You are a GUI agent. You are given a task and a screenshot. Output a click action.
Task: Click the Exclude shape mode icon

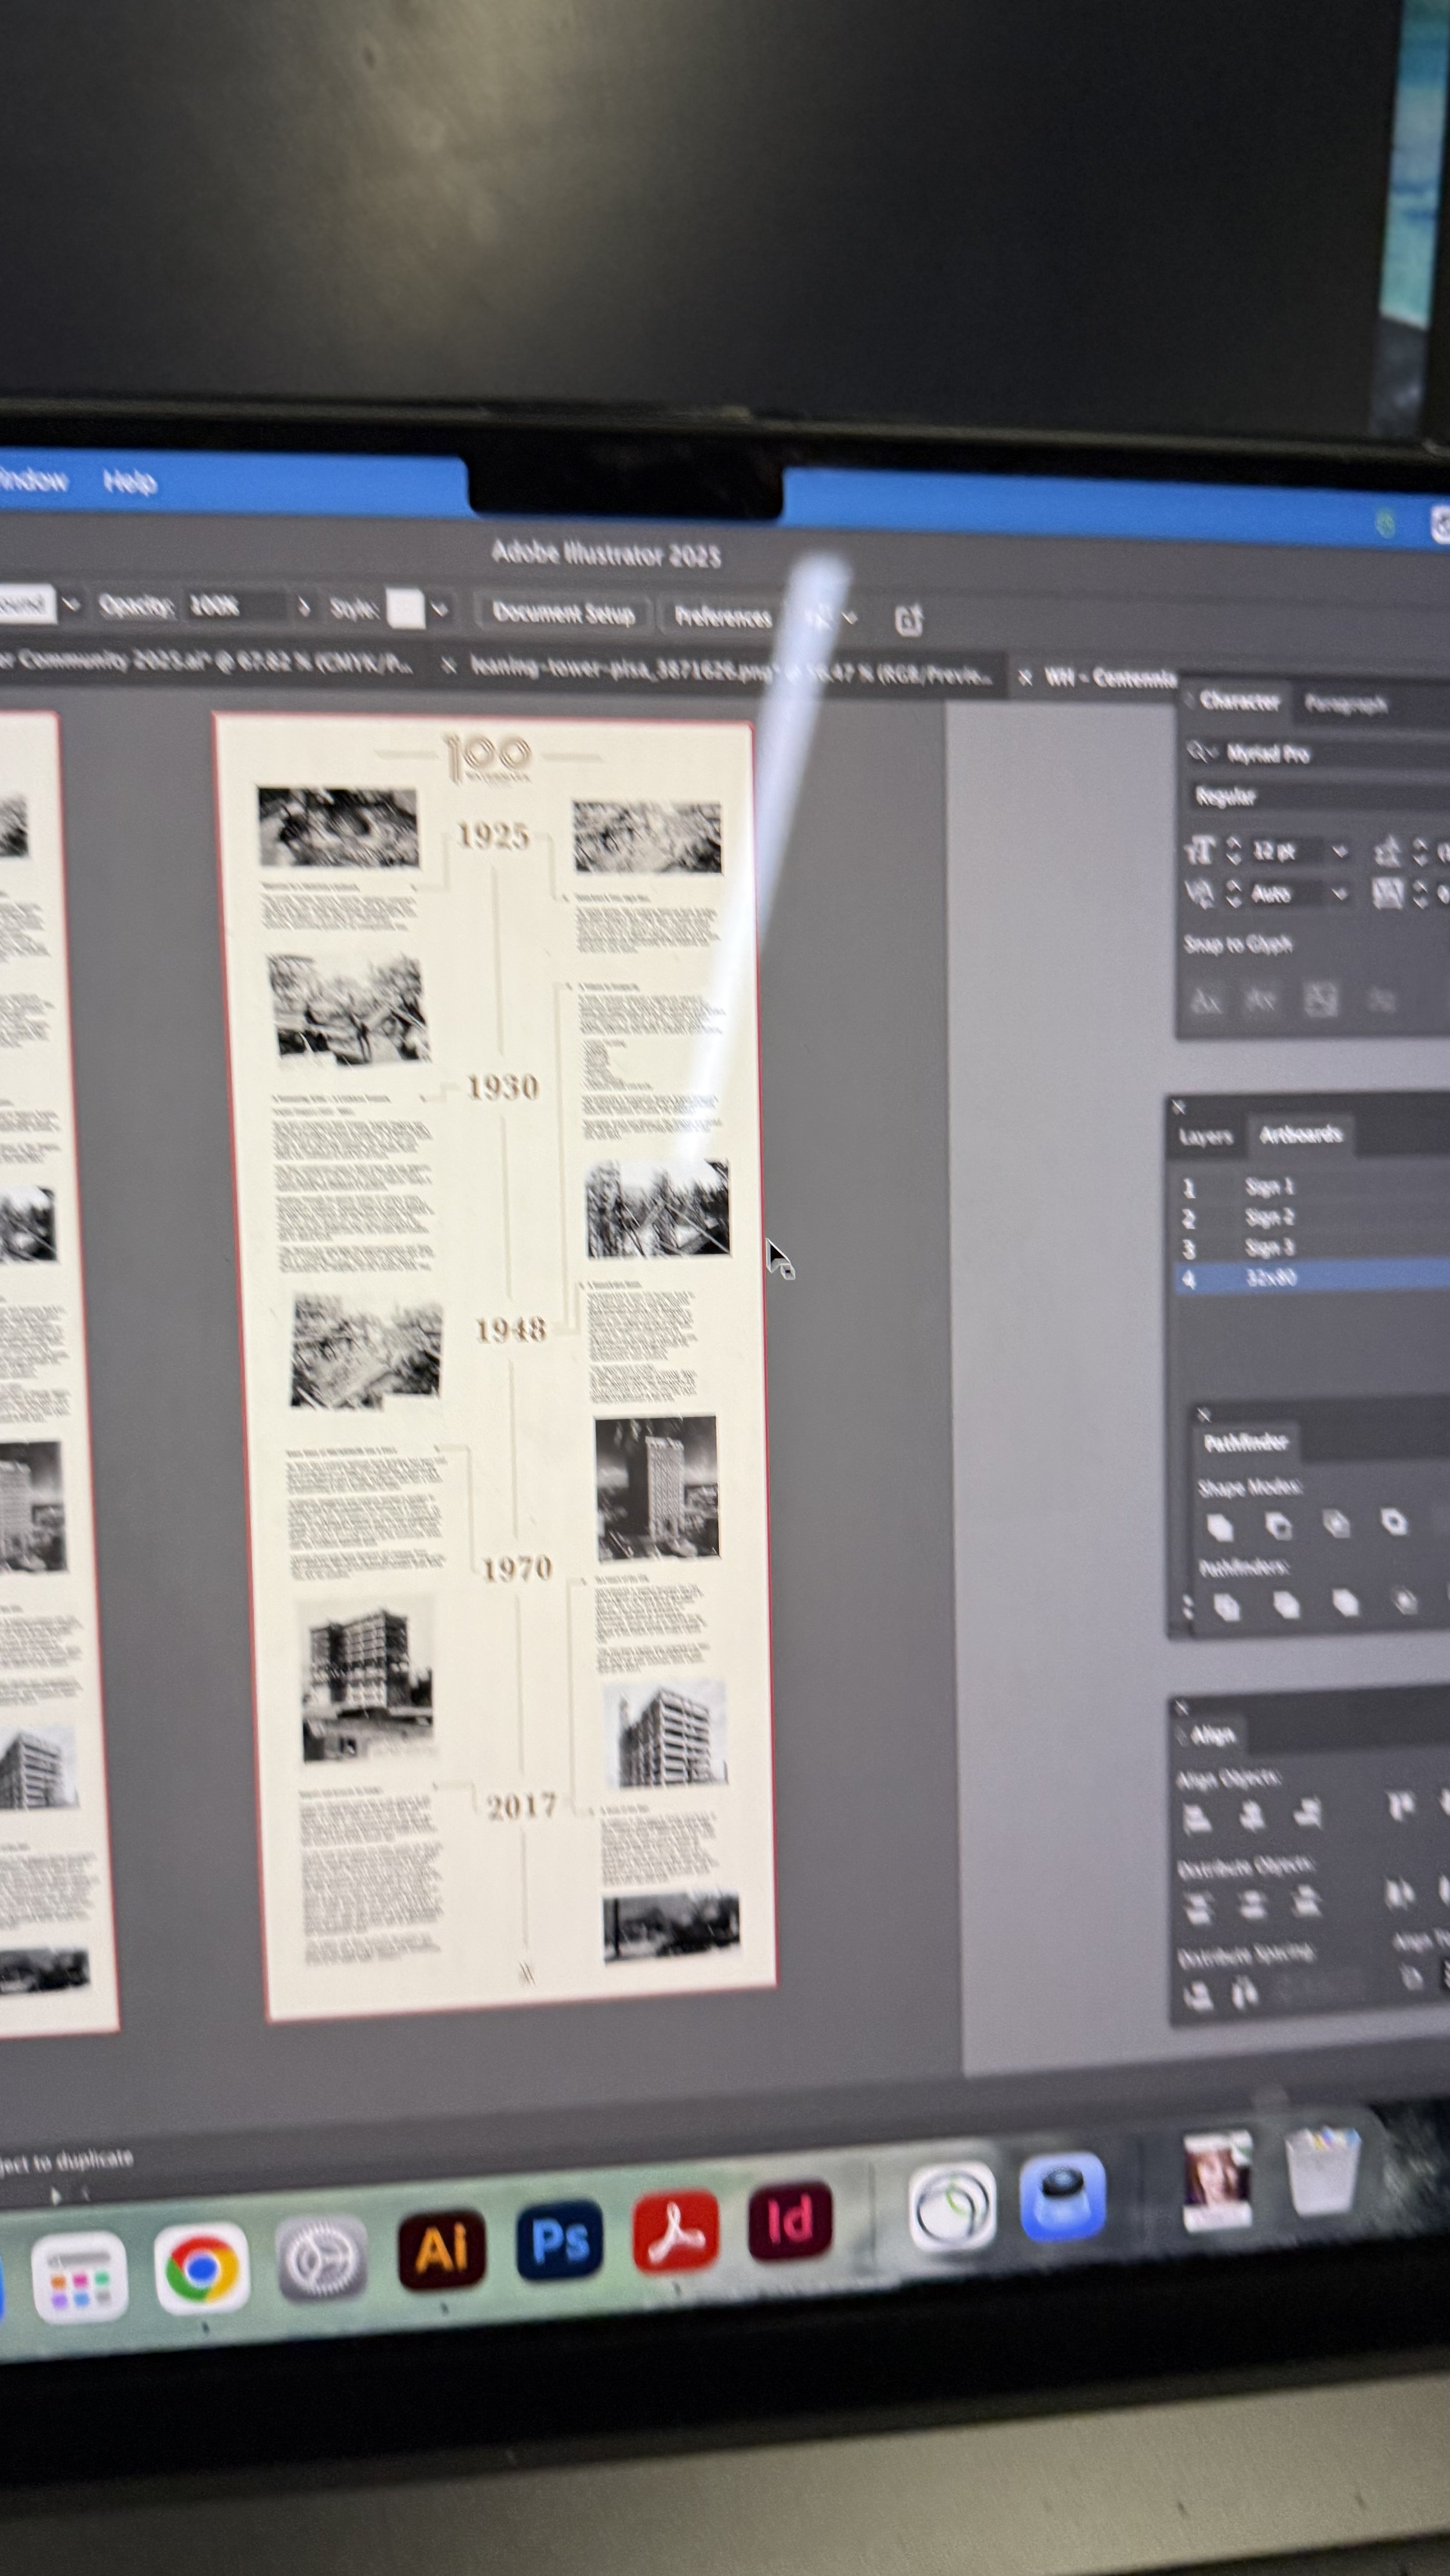(1394, 1522)
